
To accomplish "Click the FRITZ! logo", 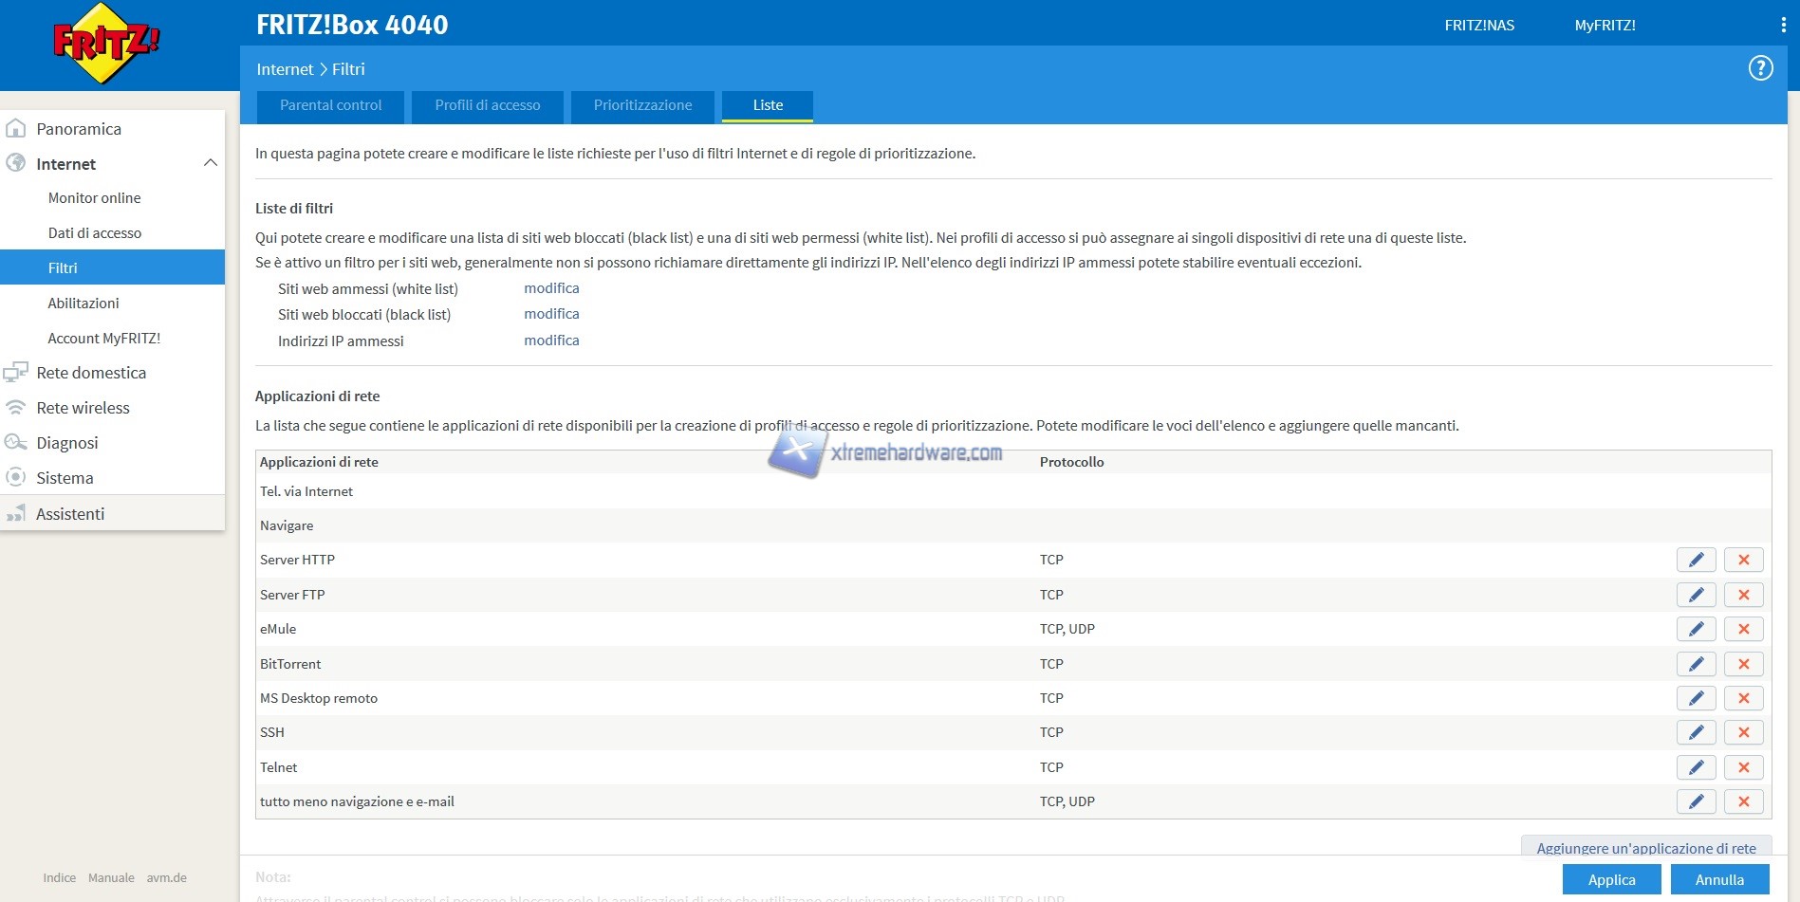I will 106,43.
